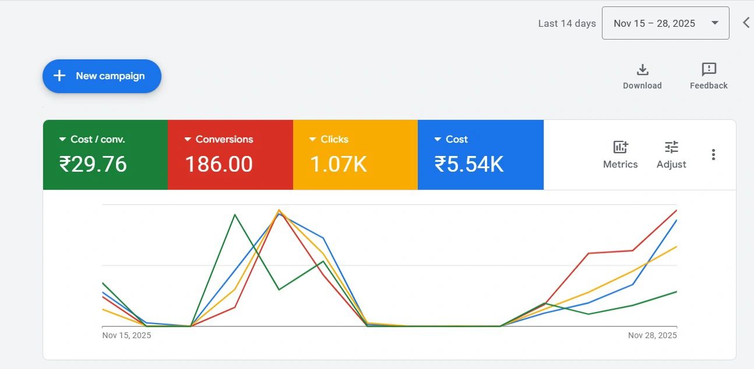Open the Feedback speech bubble icon
This screenshot has height=369, width=754.
coord(709,70)
